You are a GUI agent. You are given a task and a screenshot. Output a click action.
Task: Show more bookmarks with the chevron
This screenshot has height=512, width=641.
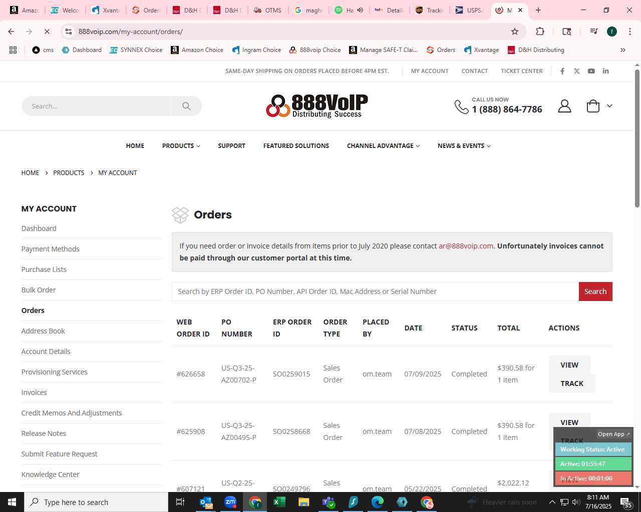(623, 50)
